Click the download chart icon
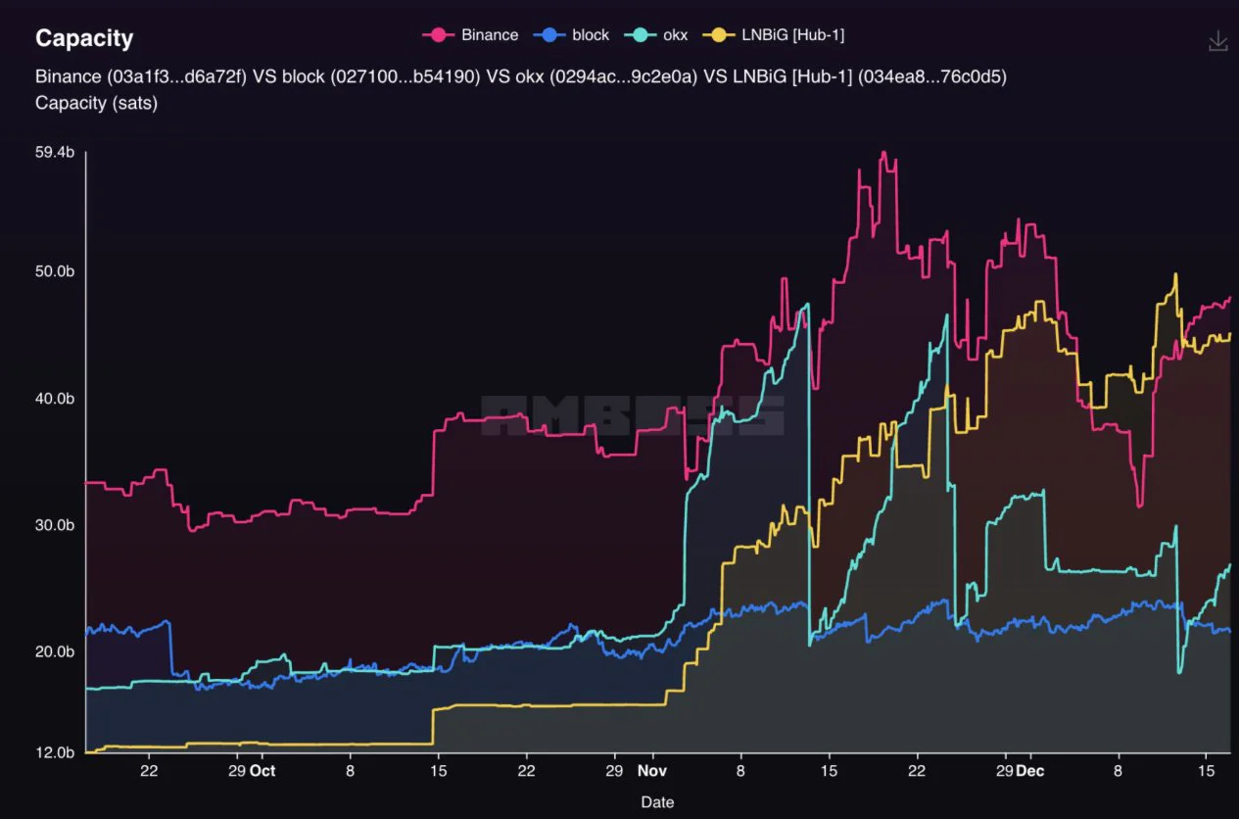Image resolution: width=1239 pixels, height=819 pixels. [1217, 40]
